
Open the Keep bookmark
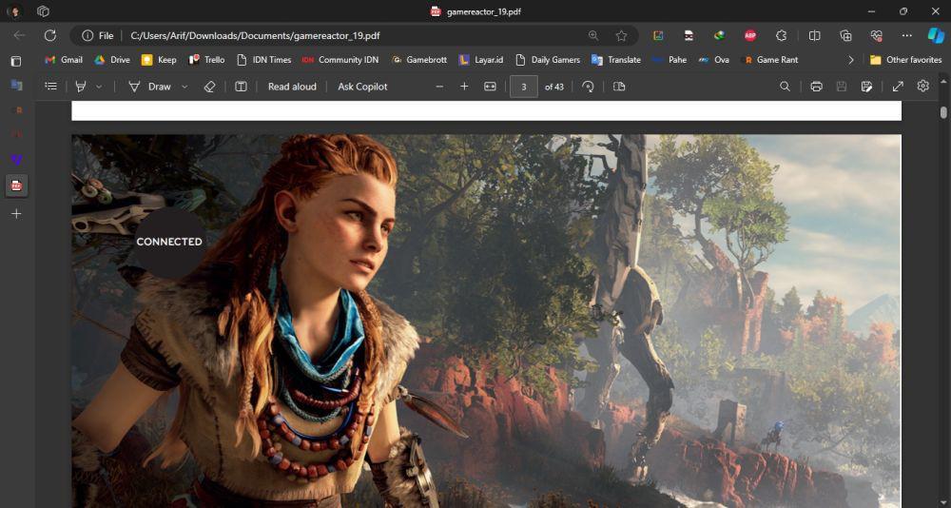click(159, 60)
